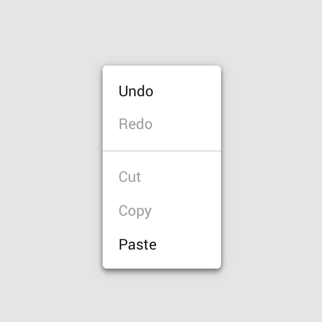
Task: Tap the dimmed Redo option
Action: [x=135, y=124]
